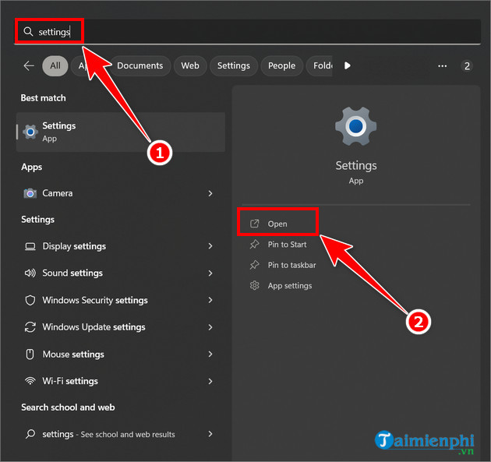This screenshot has width=491, height=462.
Task: Click the Mouse settings mouse icon
Action: click(30, 354)
